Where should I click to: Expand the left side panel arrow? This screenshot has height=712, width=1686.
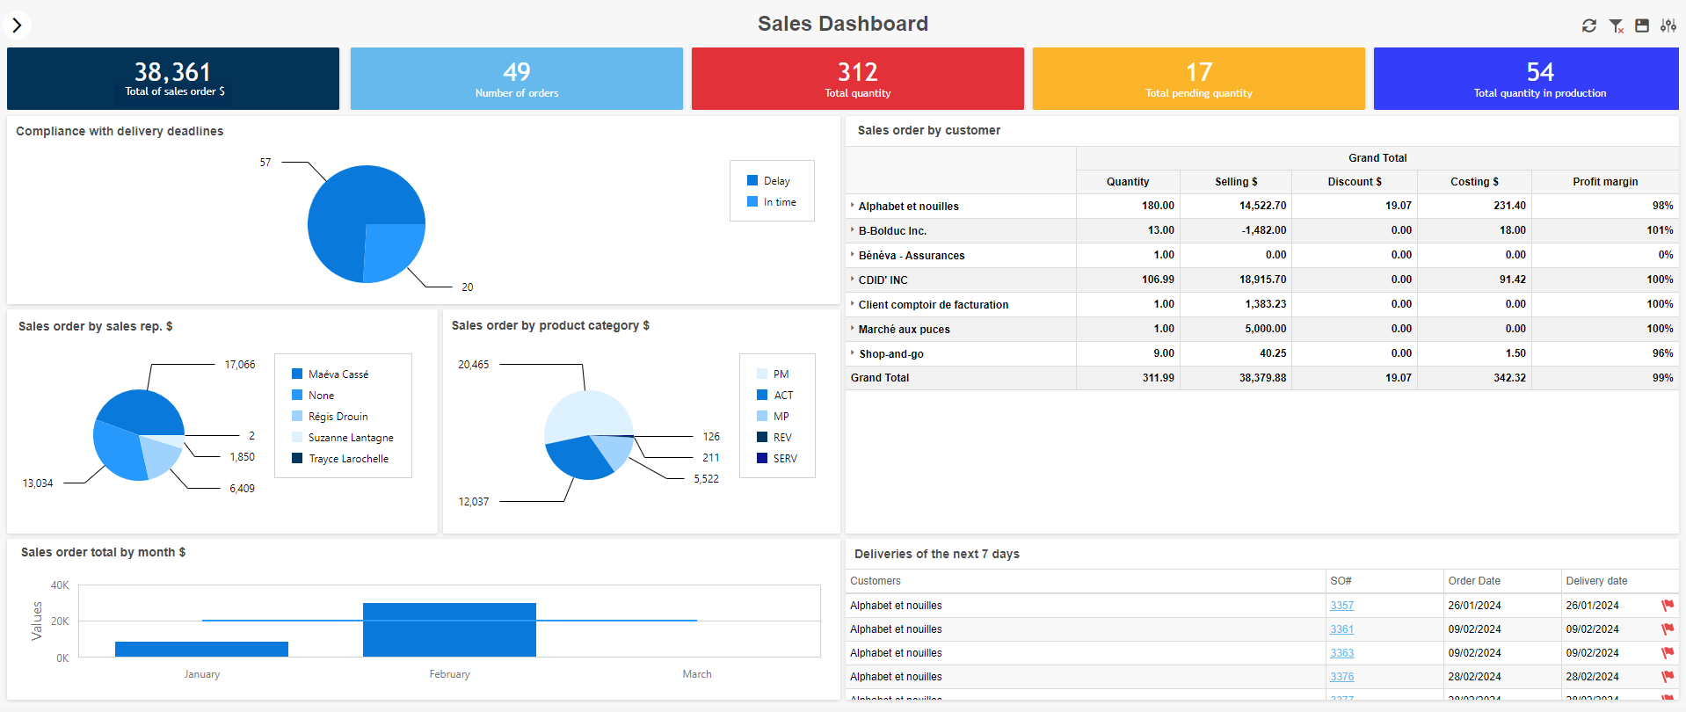pos(18,25)
